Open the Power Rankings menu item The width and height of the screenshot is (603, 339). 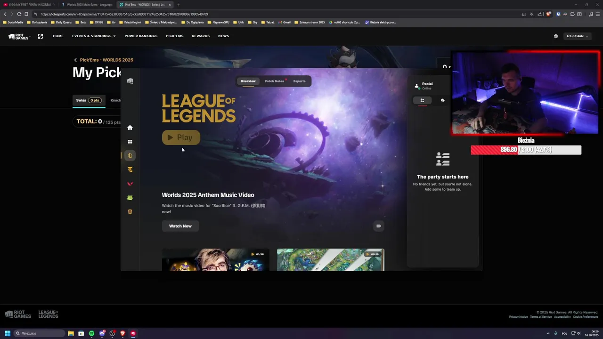(x=141, y=36)
